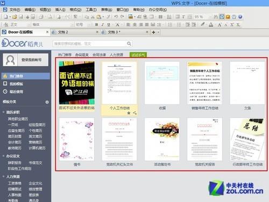Click the shirt skin icon
This screenshot has height=202, width=269.
[234, 17]
